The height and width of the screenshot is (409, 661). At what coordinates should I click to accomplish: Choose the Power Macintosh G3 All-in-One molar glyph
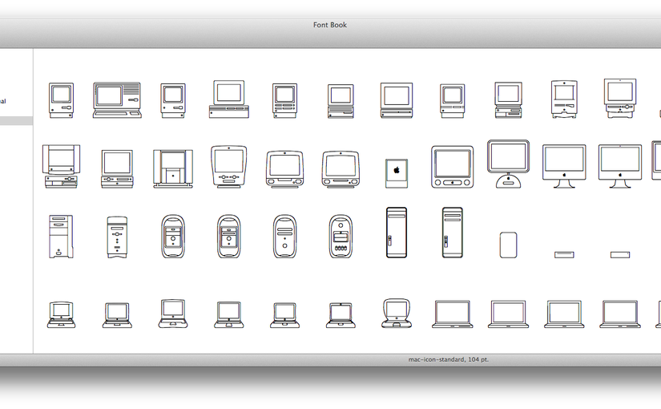229,166
